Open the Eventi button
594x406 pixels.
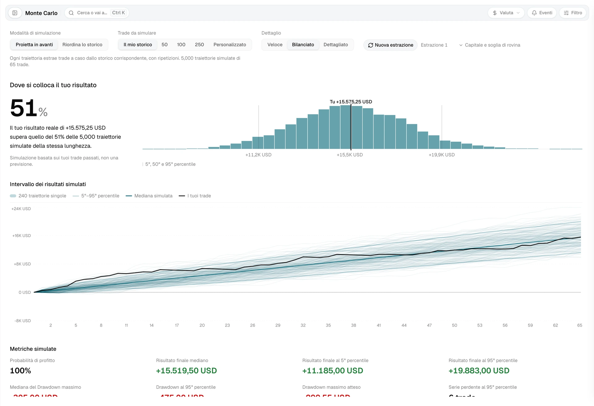point(542,13)
